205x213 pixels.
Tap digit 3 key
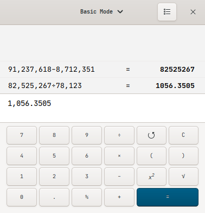[87, 177]
